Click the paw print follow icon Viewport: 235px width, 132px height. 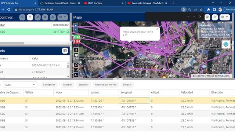207,17
